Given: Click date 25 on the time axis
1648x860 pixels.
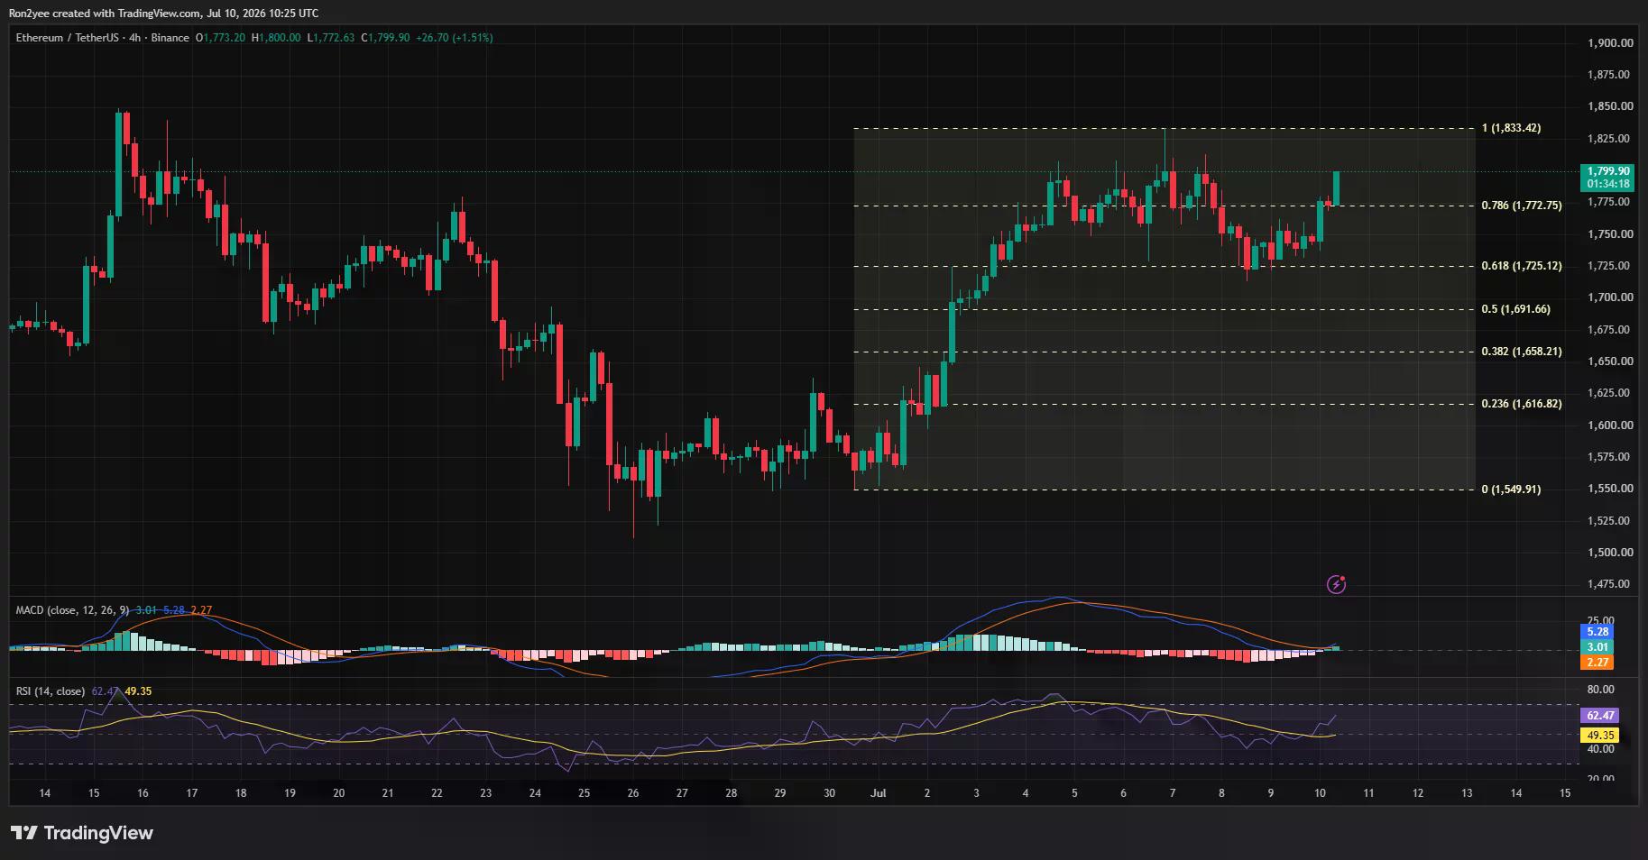Looking at the screenshot, I should click(584, 793).
